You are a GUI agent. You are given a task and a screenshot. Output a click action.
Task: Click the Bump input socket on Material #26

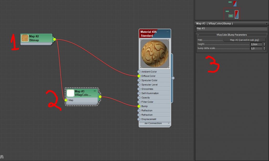click(x=139, y=106)
